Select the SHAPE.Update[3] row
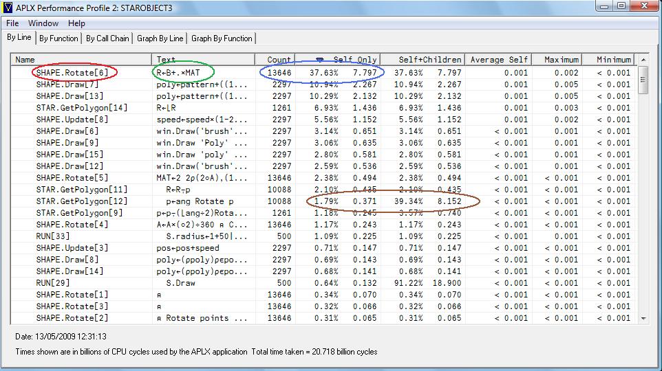Viewport: 662px width, 371px height. coord(324,248)
